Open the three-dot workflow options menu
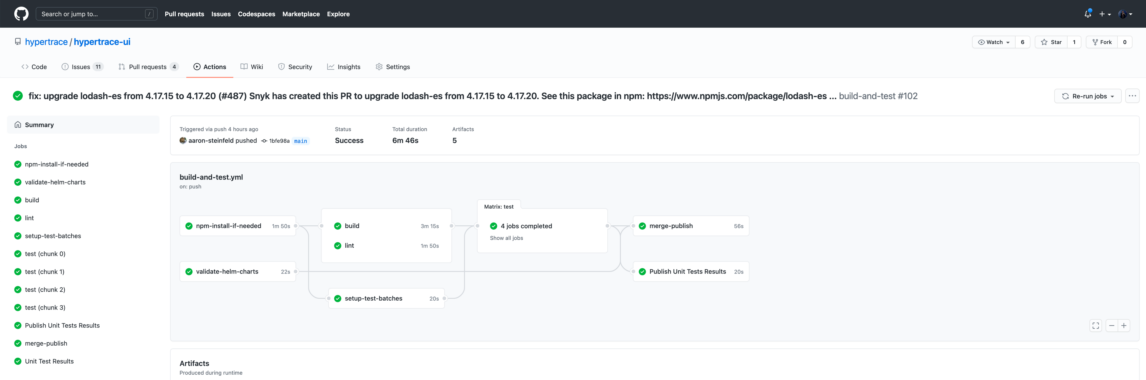Viewport: 1146px width, 380px height. [1132, 96]
